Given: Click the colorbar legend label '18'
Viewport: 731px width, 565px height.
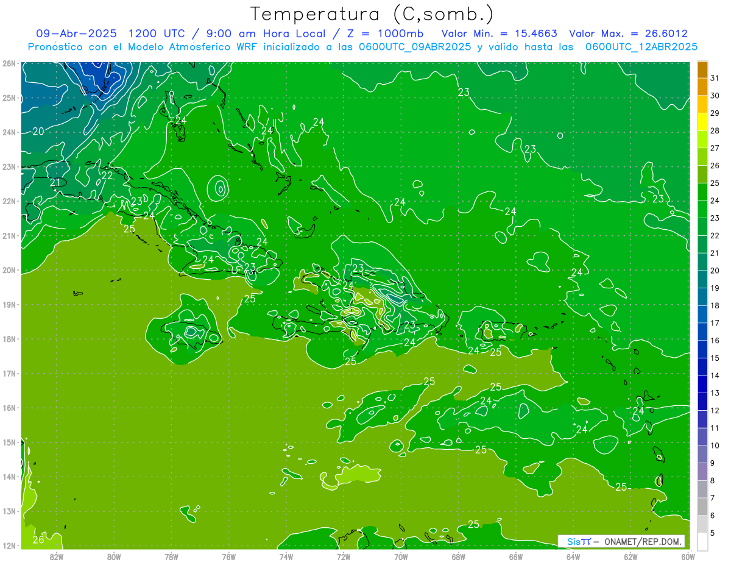Looking at the screenshot, I should click(715, 306).
